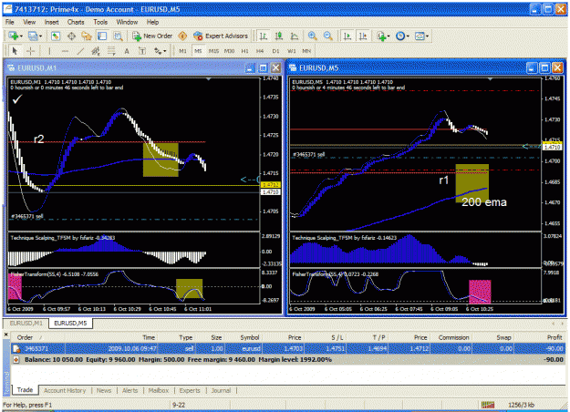Switch to Account History tab
Image resolution: width=570 pixels, height=412 pixels.
click(65, 390)
